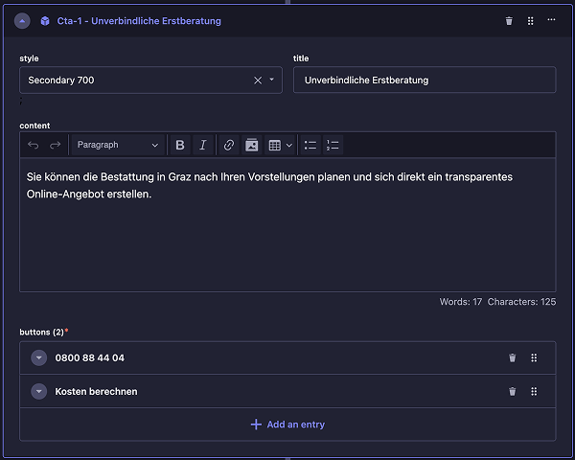Toggle the bulleted list
The image size is (575, 460).
point(310,145)
